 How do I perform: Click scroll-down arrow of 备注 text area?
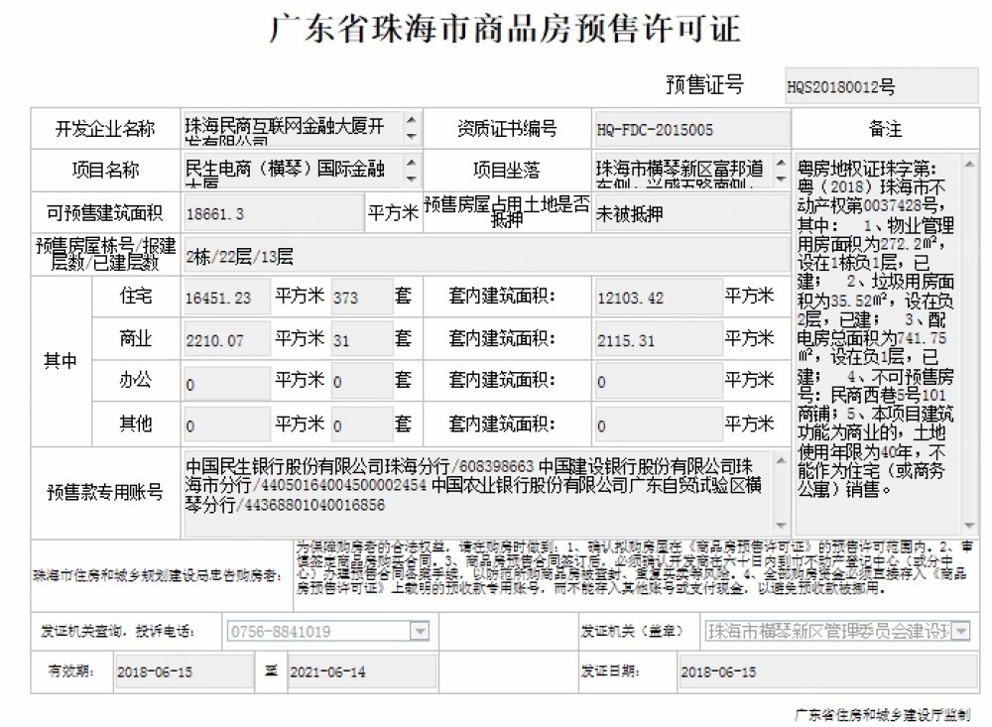coord(969,525)
